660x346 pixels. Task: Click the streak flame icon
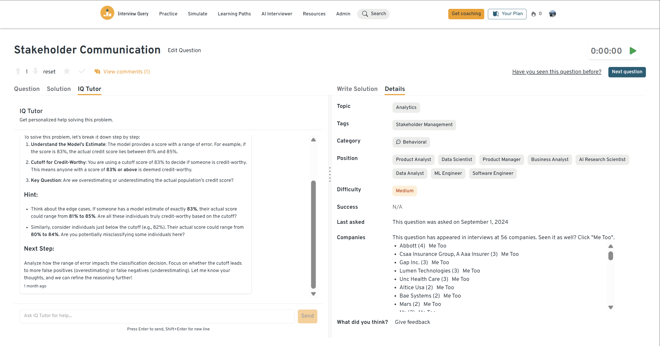point(534,14)
